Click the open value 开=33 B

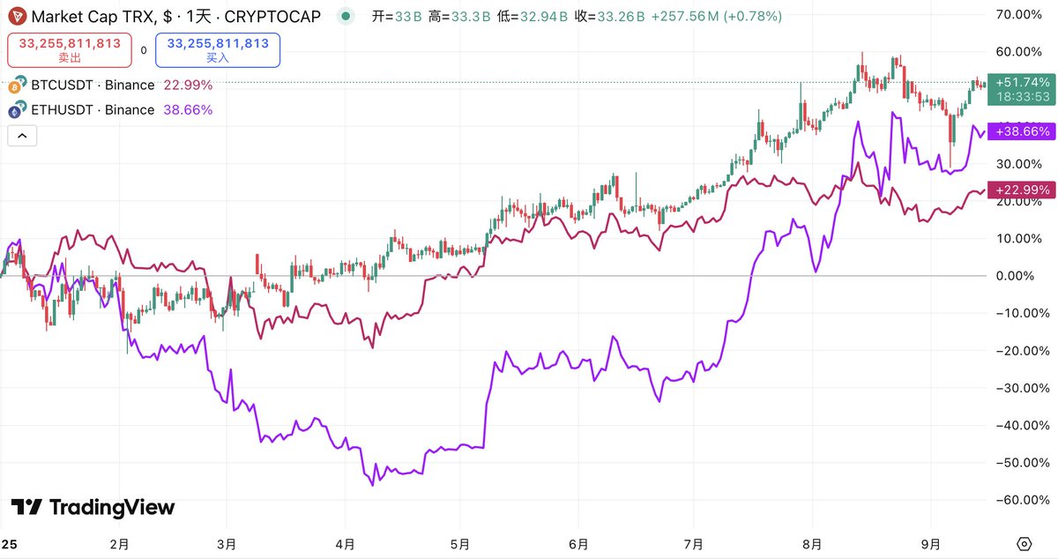(397, 17)
